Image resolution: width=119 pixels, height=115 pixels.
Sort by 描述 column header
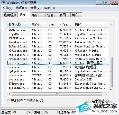click(x=91, y=25)
